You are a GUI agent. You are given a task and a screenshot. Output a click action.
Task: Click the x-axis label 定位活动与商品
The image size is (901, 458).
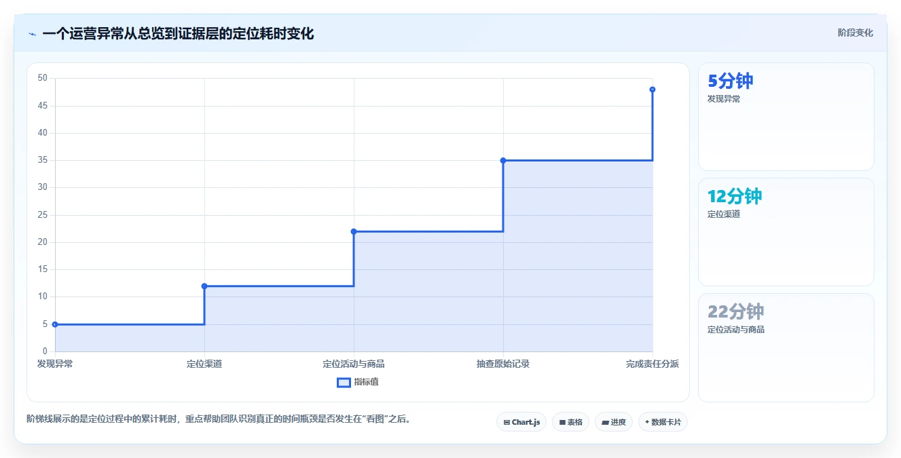pyautogui.click(x=354, y=364)
